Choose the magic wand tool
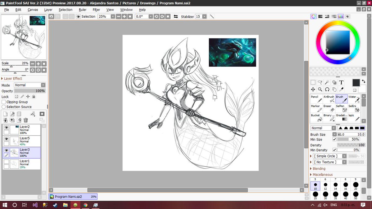The width and height of the screenshot is (372, 209). tap(327, 82)
